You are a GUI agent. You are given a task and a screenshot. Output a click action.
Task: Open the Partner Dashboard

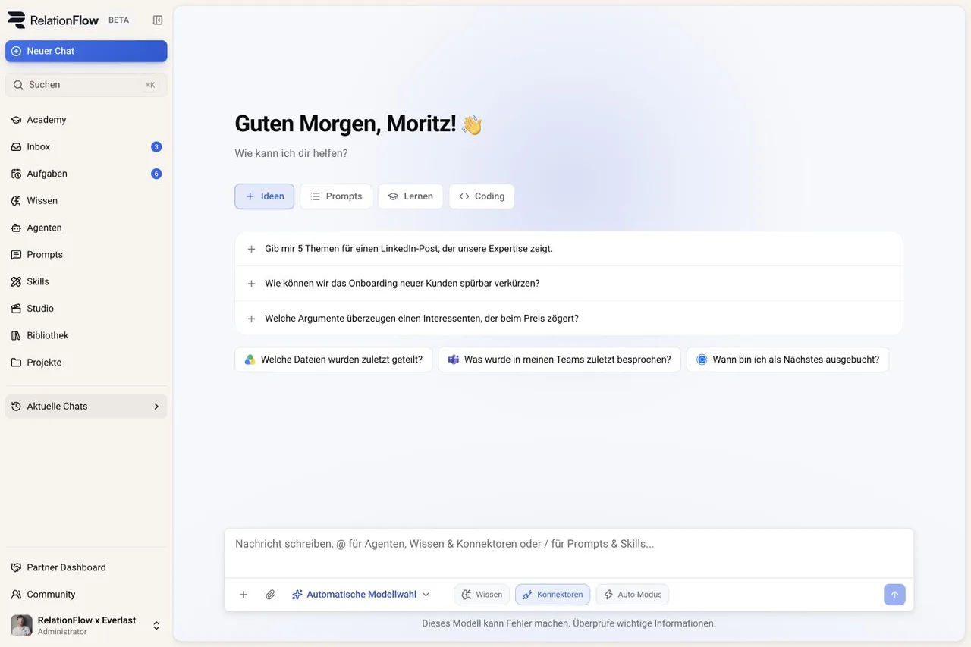point(86,567)
